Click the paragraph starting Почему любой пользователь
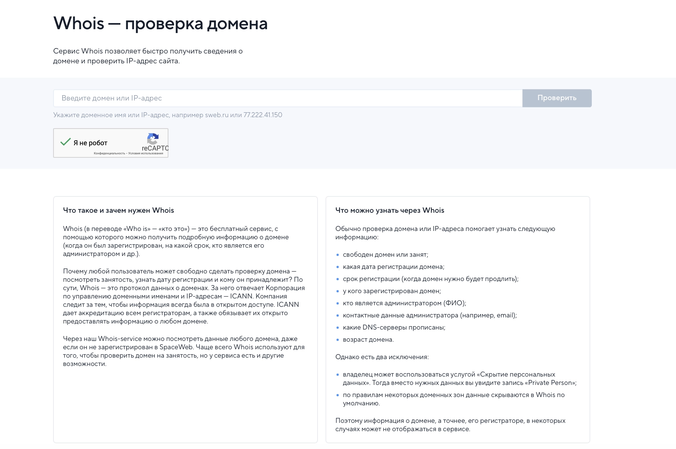Viewport: 676px width, 449px height. pyautogui.click(x=184, y=296)
